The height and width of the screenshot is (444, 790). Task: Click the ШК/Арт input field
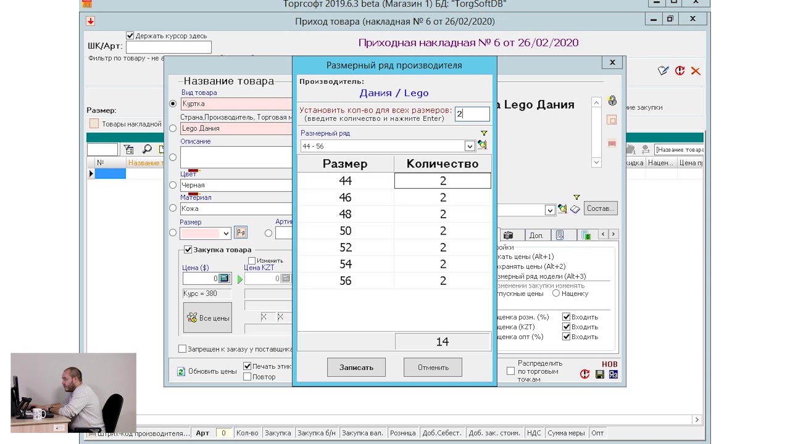point(168,47)
